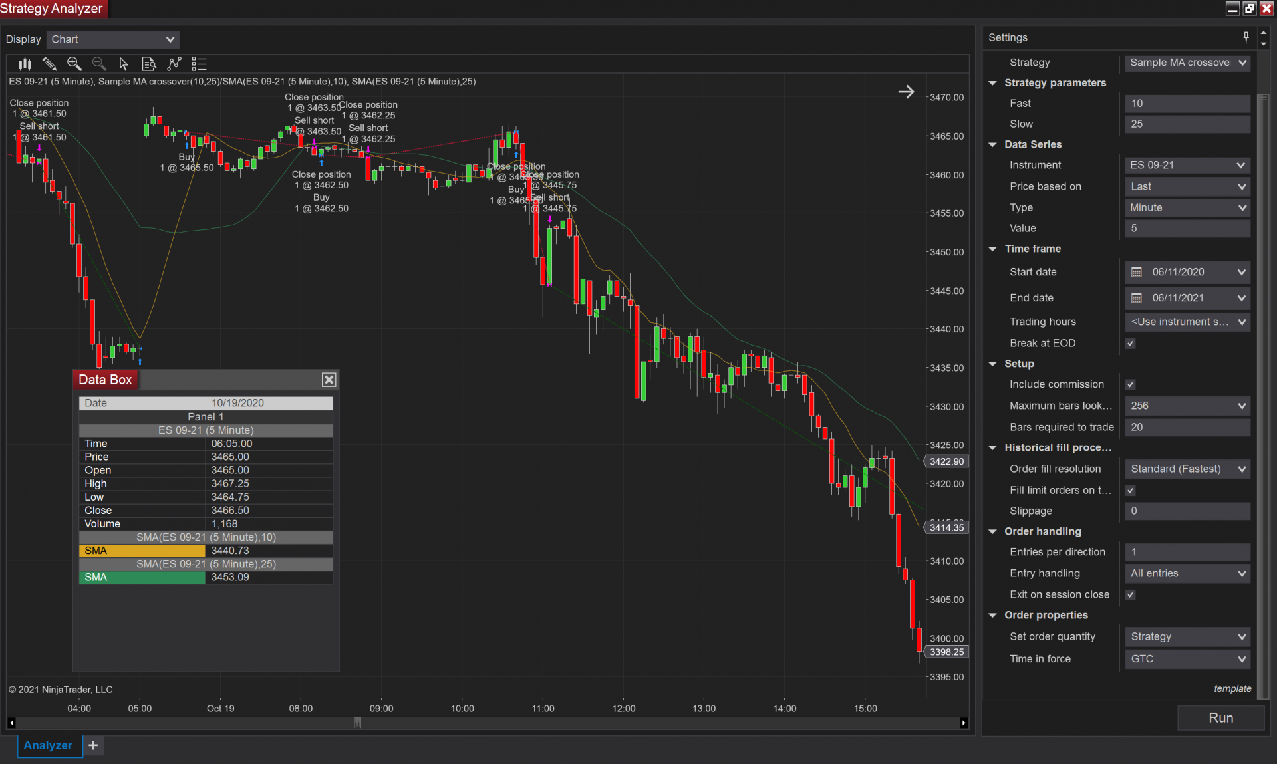Add a new tab with plus
1277x764 pixels.
pyautogui.click(x=93, y=745)
